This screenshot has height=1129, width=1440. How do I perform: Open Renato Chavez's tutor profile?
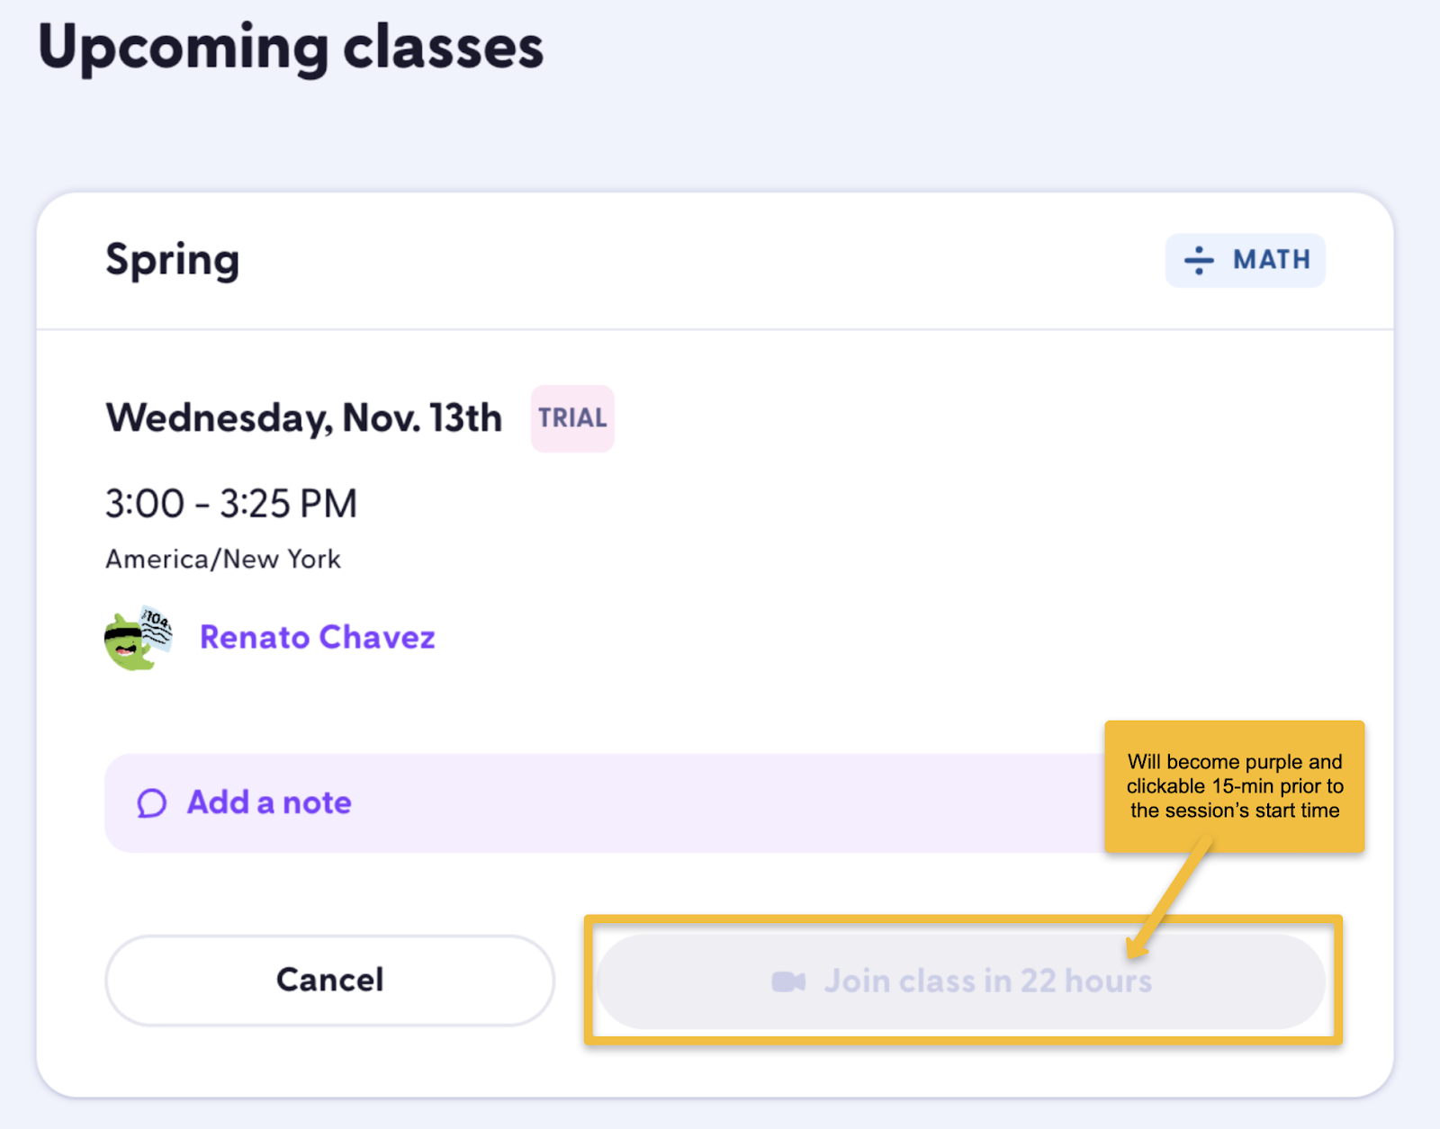tap(317, 637)
